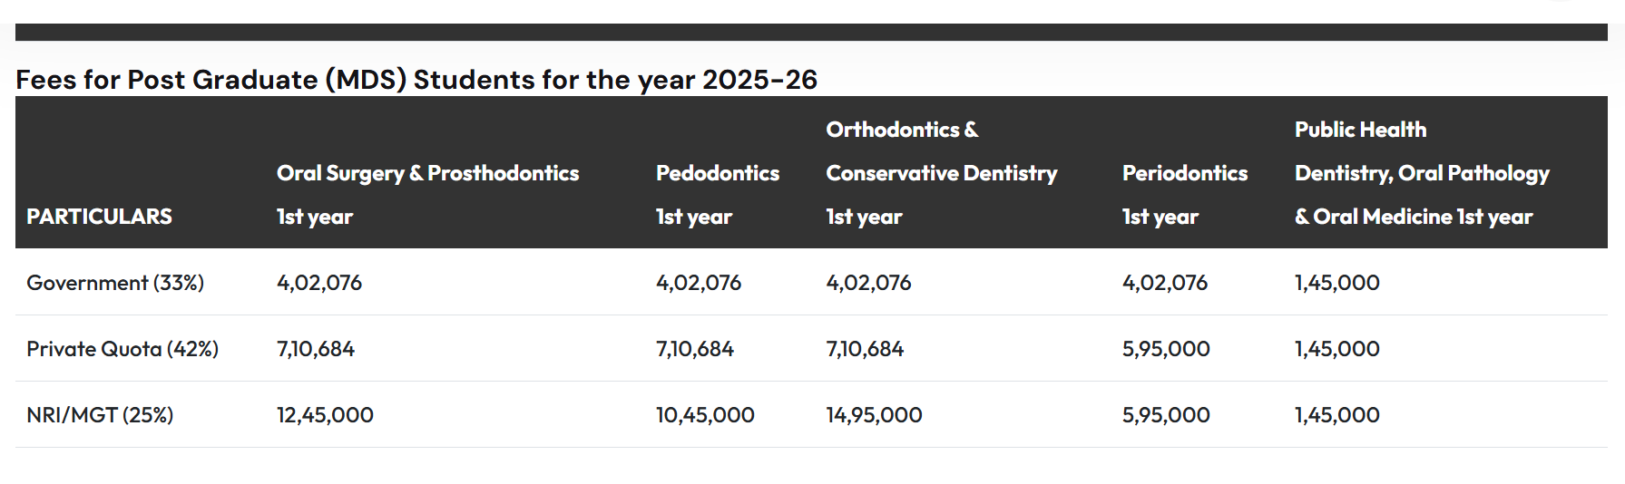Screen dimensions: 1625x484
Task: Click Government fee under Public Health Dentistry
Action: (x=1336, y=283)
